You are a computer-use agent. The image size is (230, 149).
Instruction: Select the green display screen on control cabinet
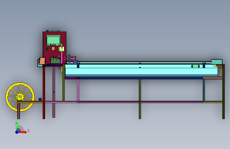tap(53, 40)
